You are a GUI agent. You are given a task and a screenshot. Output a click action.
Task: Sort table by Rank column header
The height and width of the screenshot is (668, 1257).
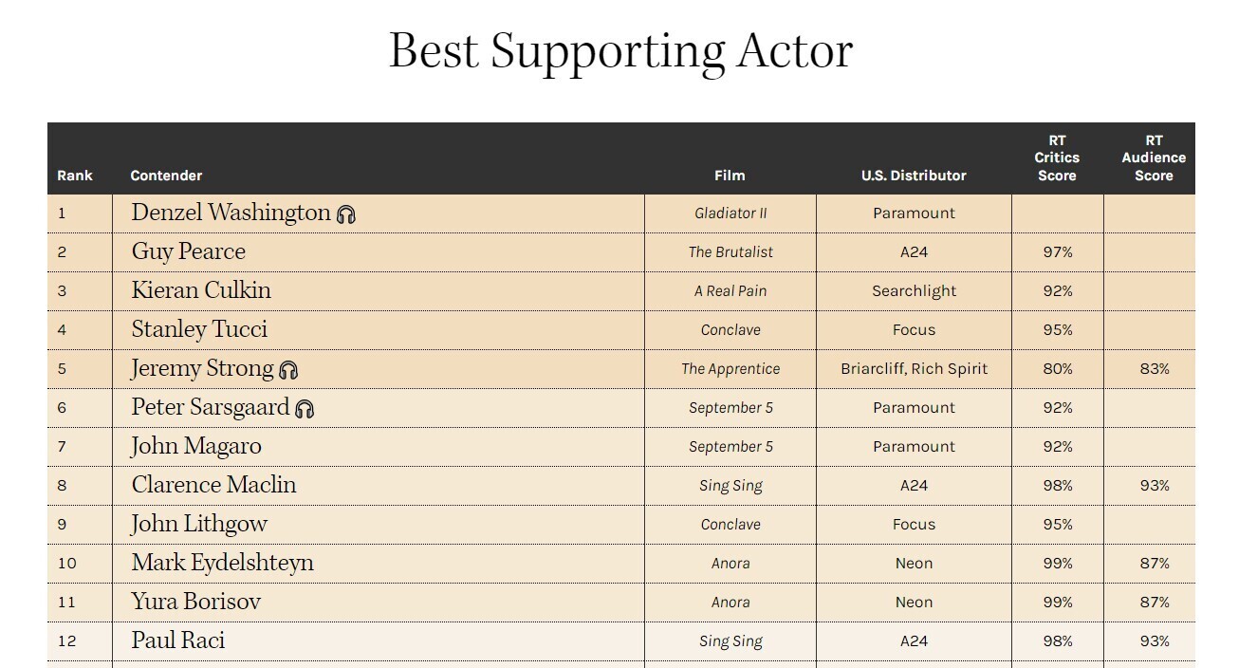[x=75, y=176]
